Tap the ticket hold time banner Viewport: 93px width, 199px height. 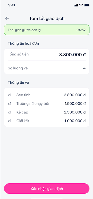tap(47, 30)
